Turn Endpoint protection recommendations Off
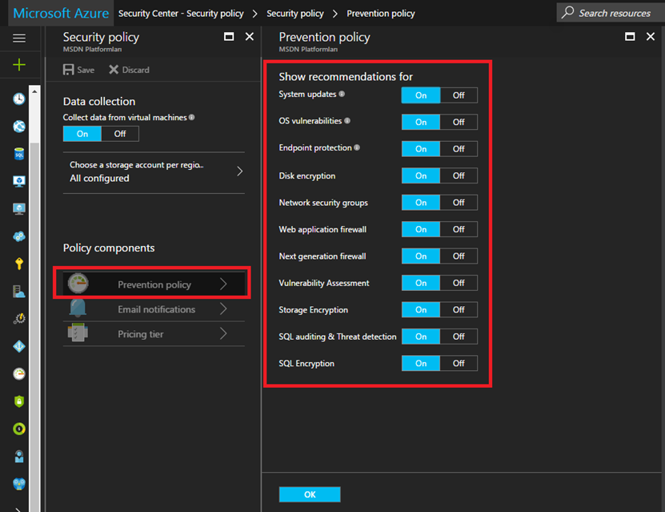This screenshot has height=512, width=665. coord(459,148)
